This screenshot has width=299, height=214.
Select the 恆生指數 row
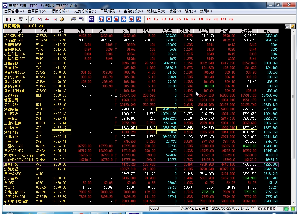(x=141, y=104)
